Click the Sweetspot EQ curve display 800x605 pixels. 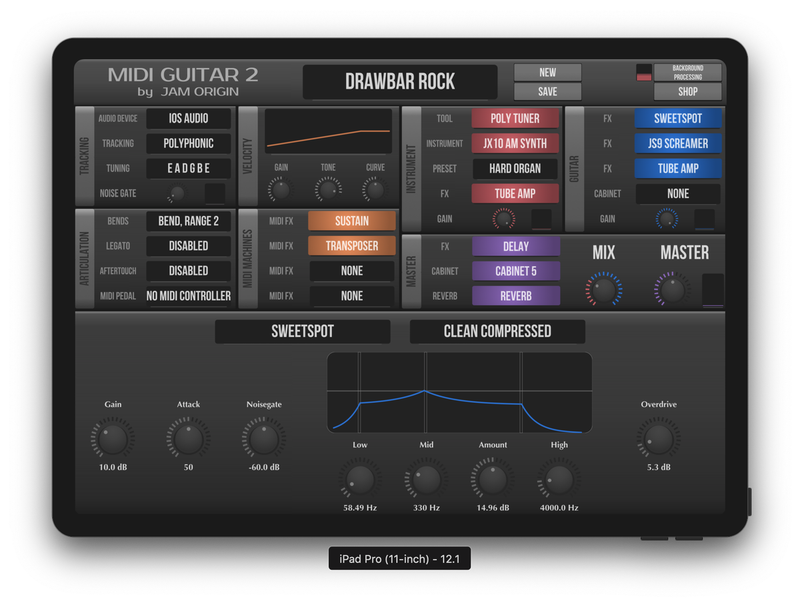(459, 393)
